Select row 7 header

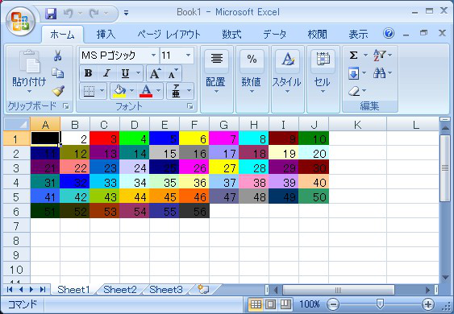click(17, 225)
